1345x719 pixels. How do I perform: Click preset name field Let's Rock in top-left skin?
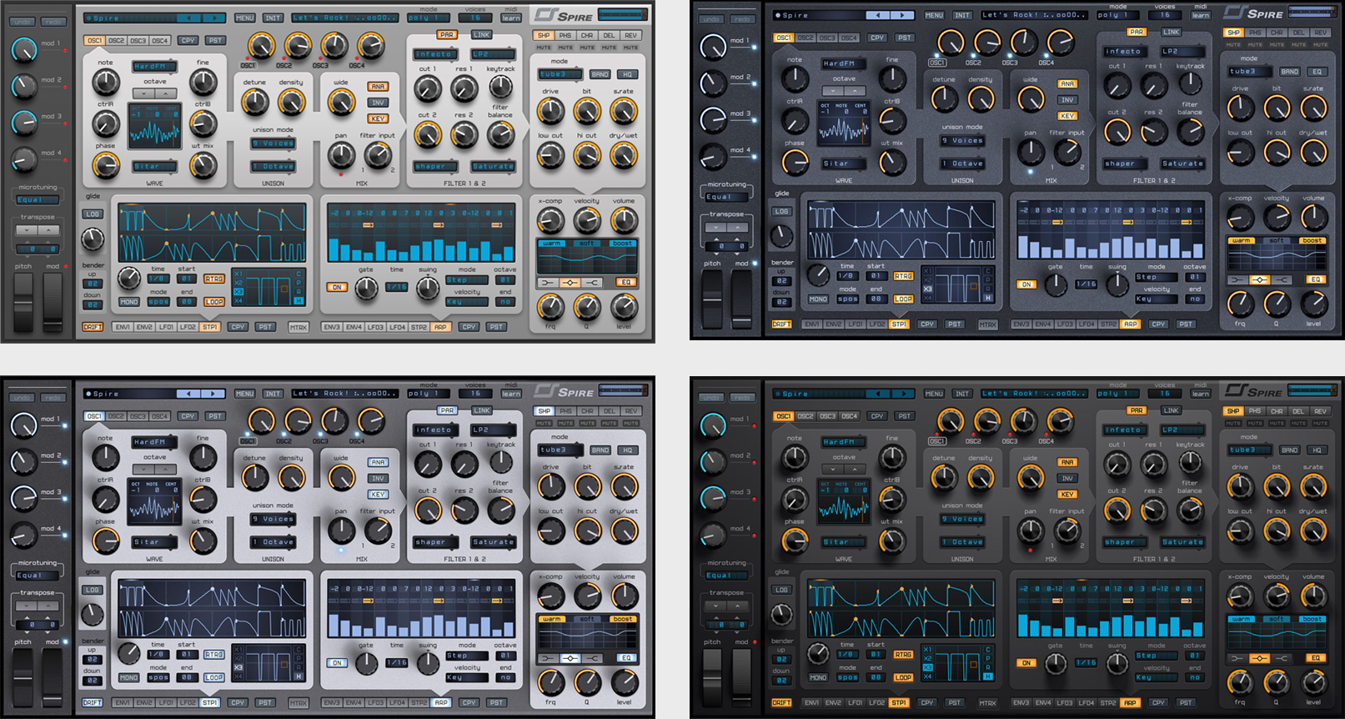click(345, 18)
